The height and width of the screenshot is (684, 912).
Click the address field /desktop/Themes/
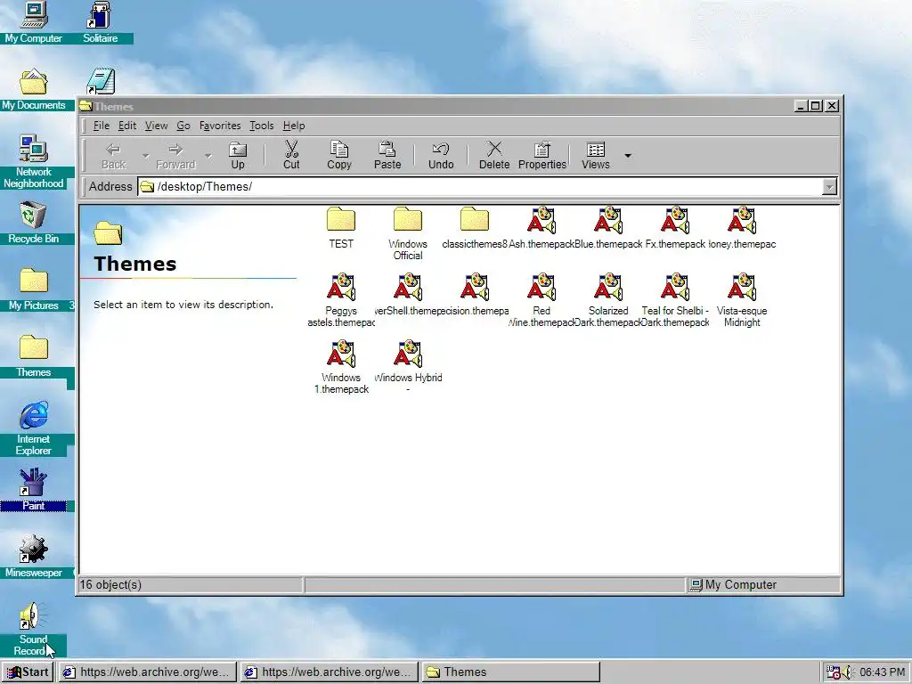[x=480, y=187]
